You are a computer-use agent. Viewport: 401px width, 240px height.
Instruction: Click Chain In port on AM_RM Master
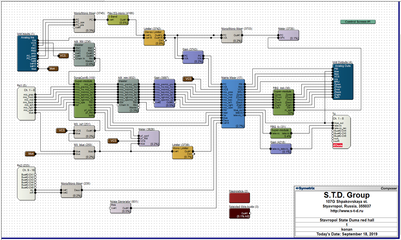pos(75,58)
